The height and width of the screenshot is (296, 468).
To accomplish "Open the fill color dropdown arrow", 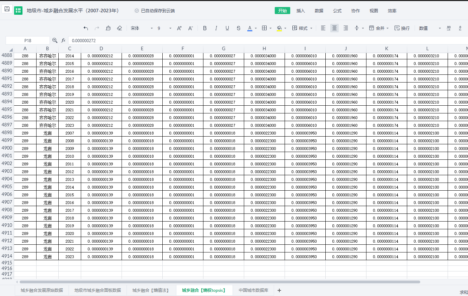I will click(285, 28).
